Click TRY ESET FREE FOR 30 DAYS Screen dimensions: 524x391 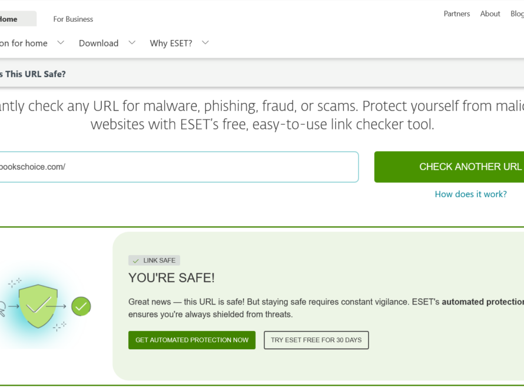pos(316,340)
